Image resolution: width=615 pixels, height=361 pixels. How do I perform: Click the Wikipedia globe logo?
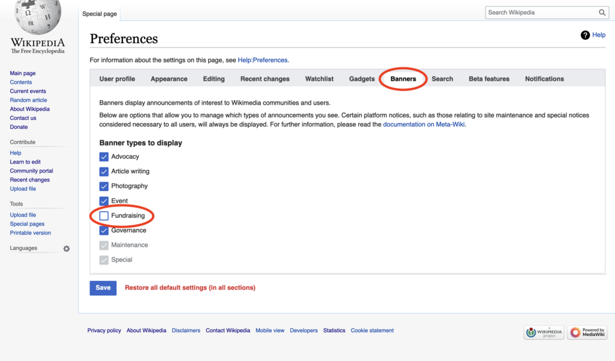tap(38, 17)
